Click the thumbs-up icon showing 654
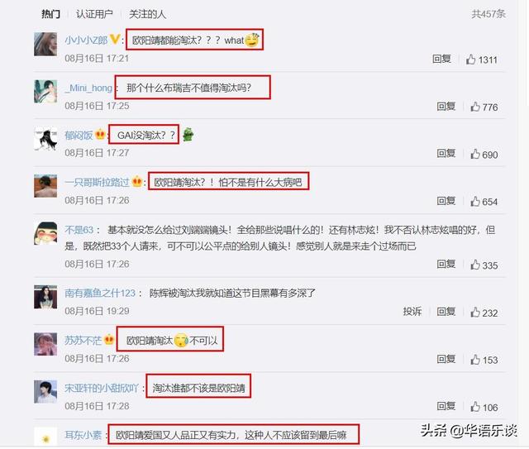 (x=475, y=201)
